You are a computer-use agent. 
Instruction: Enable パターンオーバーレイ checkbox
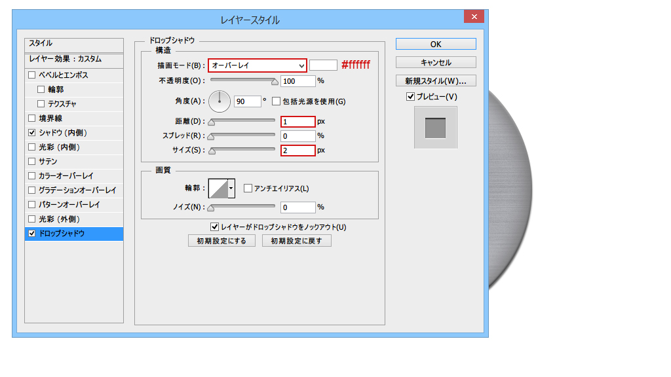[31, 204]
